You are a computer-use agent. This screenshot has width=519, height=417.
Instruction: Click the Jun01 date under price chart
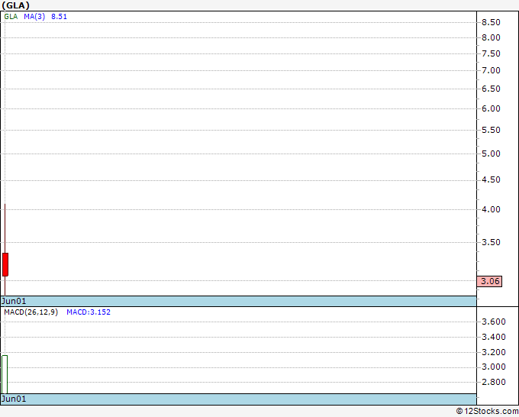click(14, 301)
